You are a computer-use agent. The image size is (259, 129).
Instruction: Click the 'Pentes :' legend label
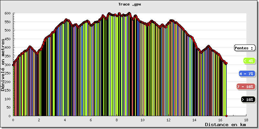click(x=244, y=48)
